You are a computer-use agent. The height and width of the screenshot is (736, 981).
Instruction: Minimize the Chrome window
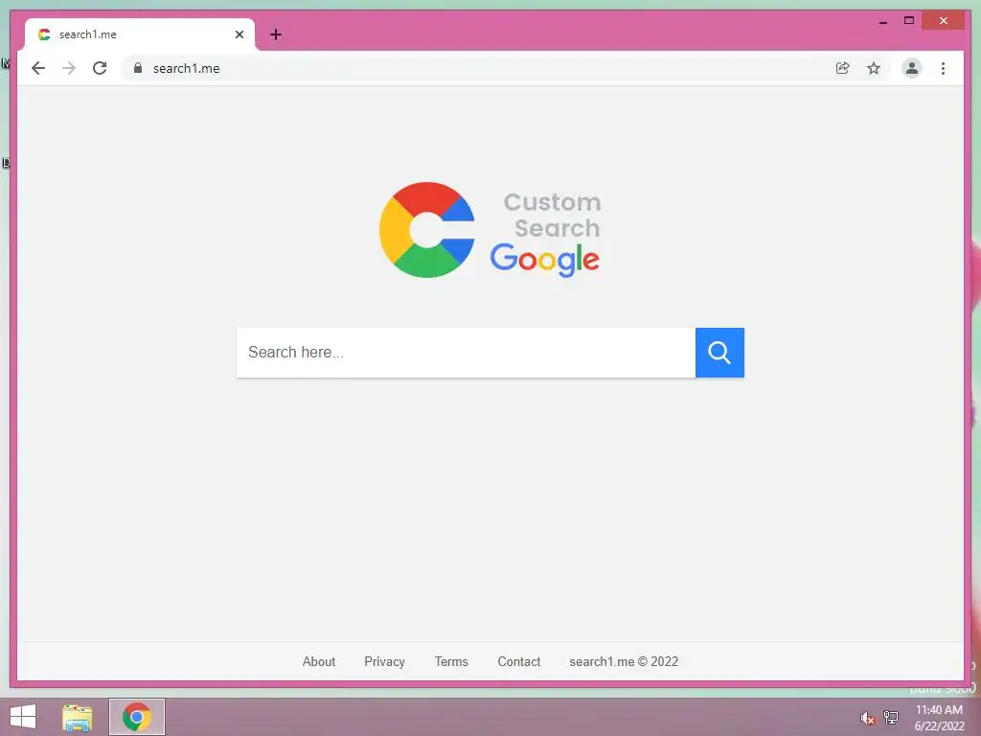coord(882,21)
